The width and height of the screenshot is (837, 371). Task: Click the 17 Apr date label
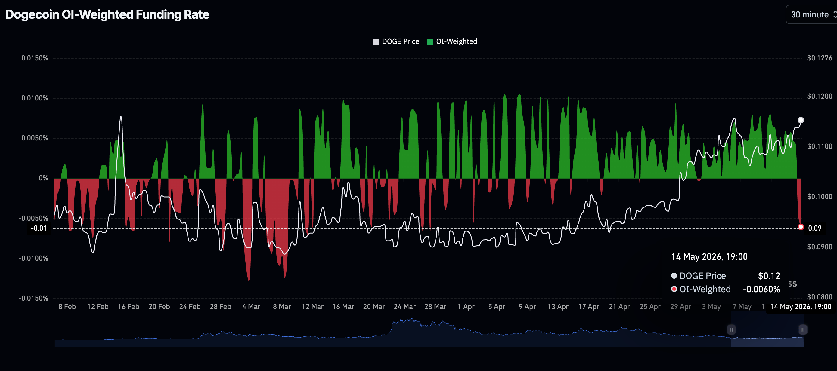point(589,307)
